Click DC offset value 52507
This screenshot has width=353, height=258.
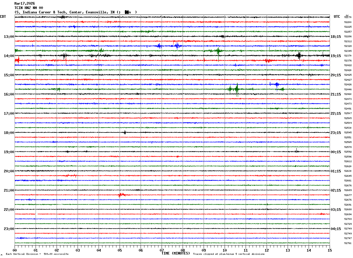pyautogui.click(x=348, y=114)
